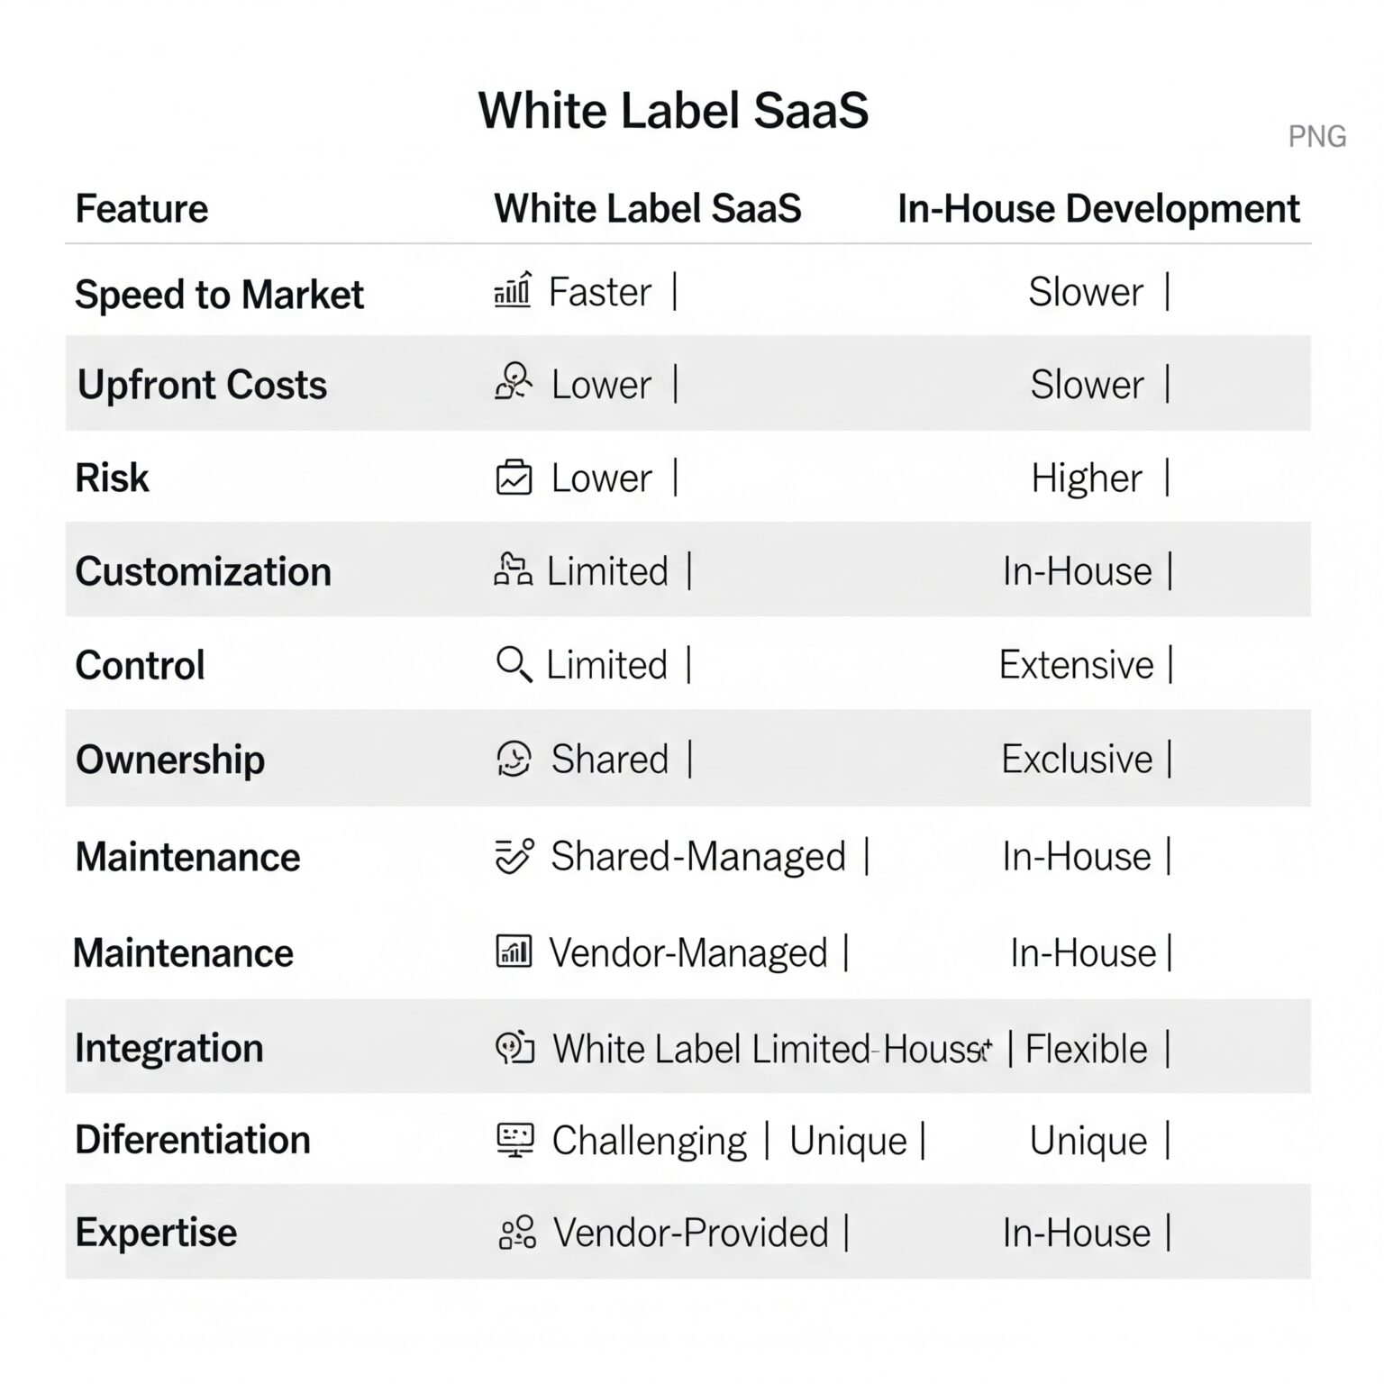The height and width of the screenshot is (1384, 1384).
Task: Click the bar chart icon beside Faster
Action: pos(513,290)
